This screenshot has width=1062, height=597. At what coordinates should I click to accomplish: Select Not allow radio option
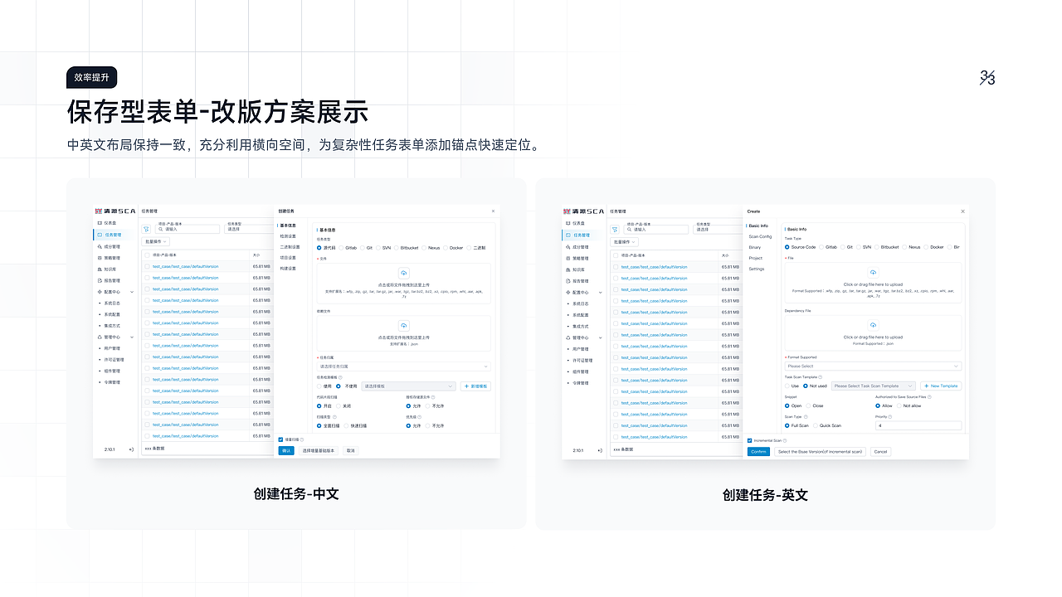[899, 406]
